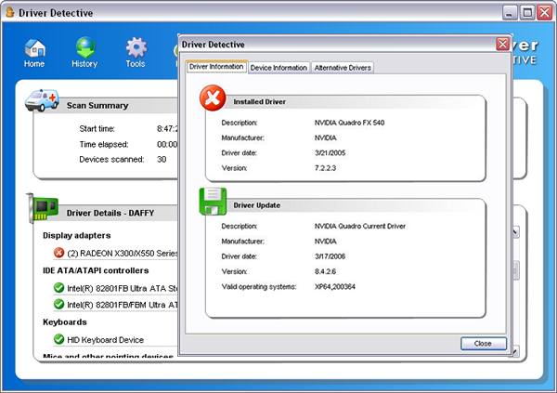This screenshot has width=557, height=393.
Task: Minimize the main Driver Detective window
Action: pos(510,13)
